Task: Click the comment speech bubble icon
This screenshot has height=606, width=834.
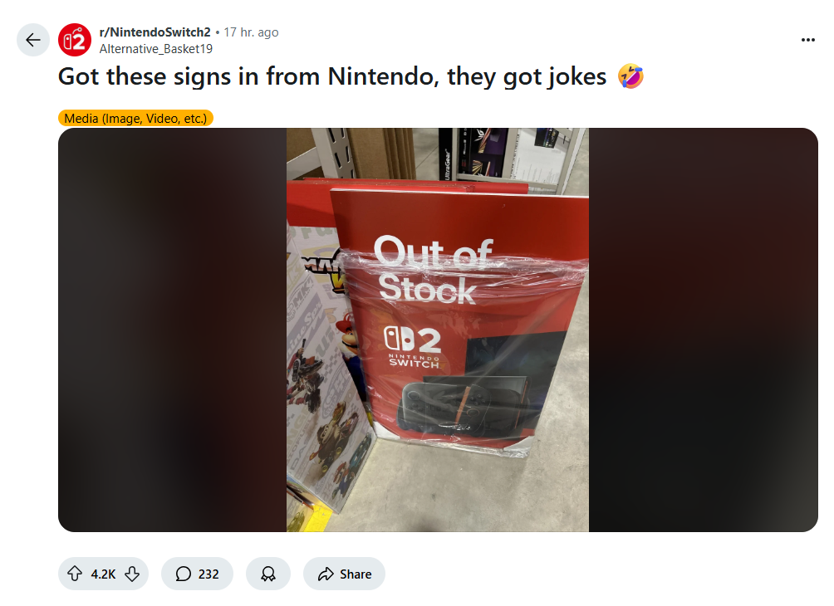Action: (x=184, y=574)
